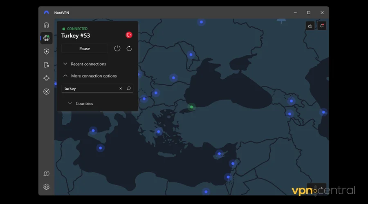368x204 pixels.
Task: Click the search magnifier icon
Action: 129,88
